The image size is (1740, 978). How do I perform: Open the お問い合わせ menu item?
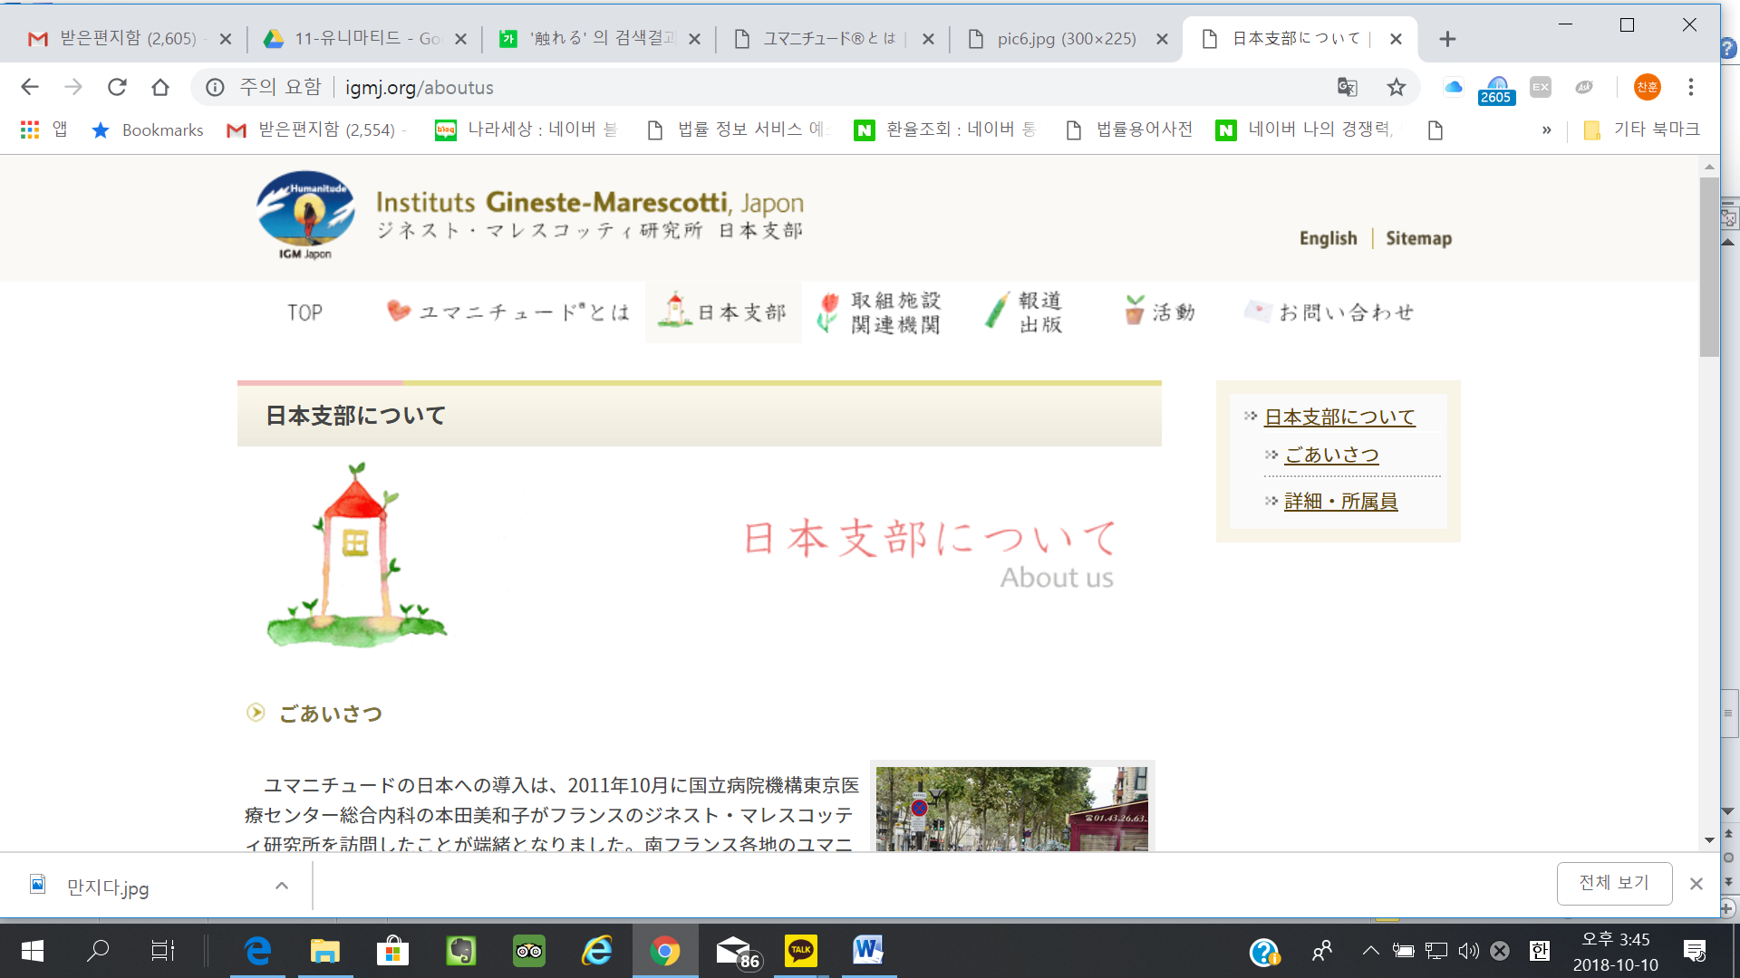[1329, 312]
